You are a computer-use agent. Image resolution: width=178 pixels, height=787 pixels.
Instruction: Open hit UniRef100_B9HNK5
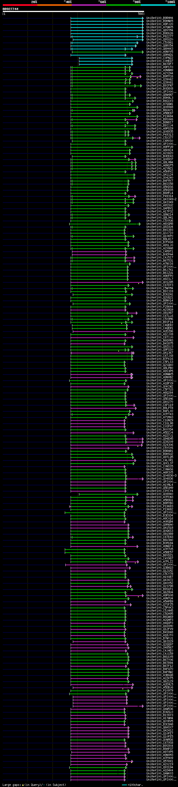point(160,21)
